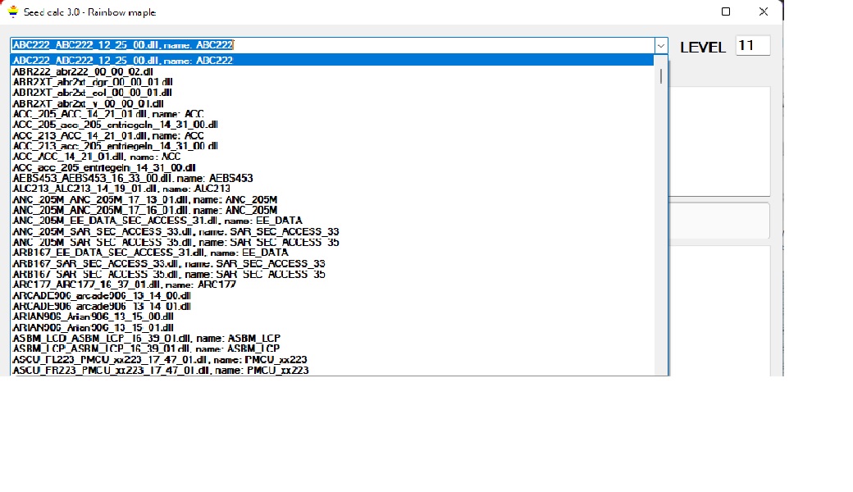Choose ARB167_SAR_SEC_ACCESS_35.dll
The image size is (853, 492).
[332, 274]
